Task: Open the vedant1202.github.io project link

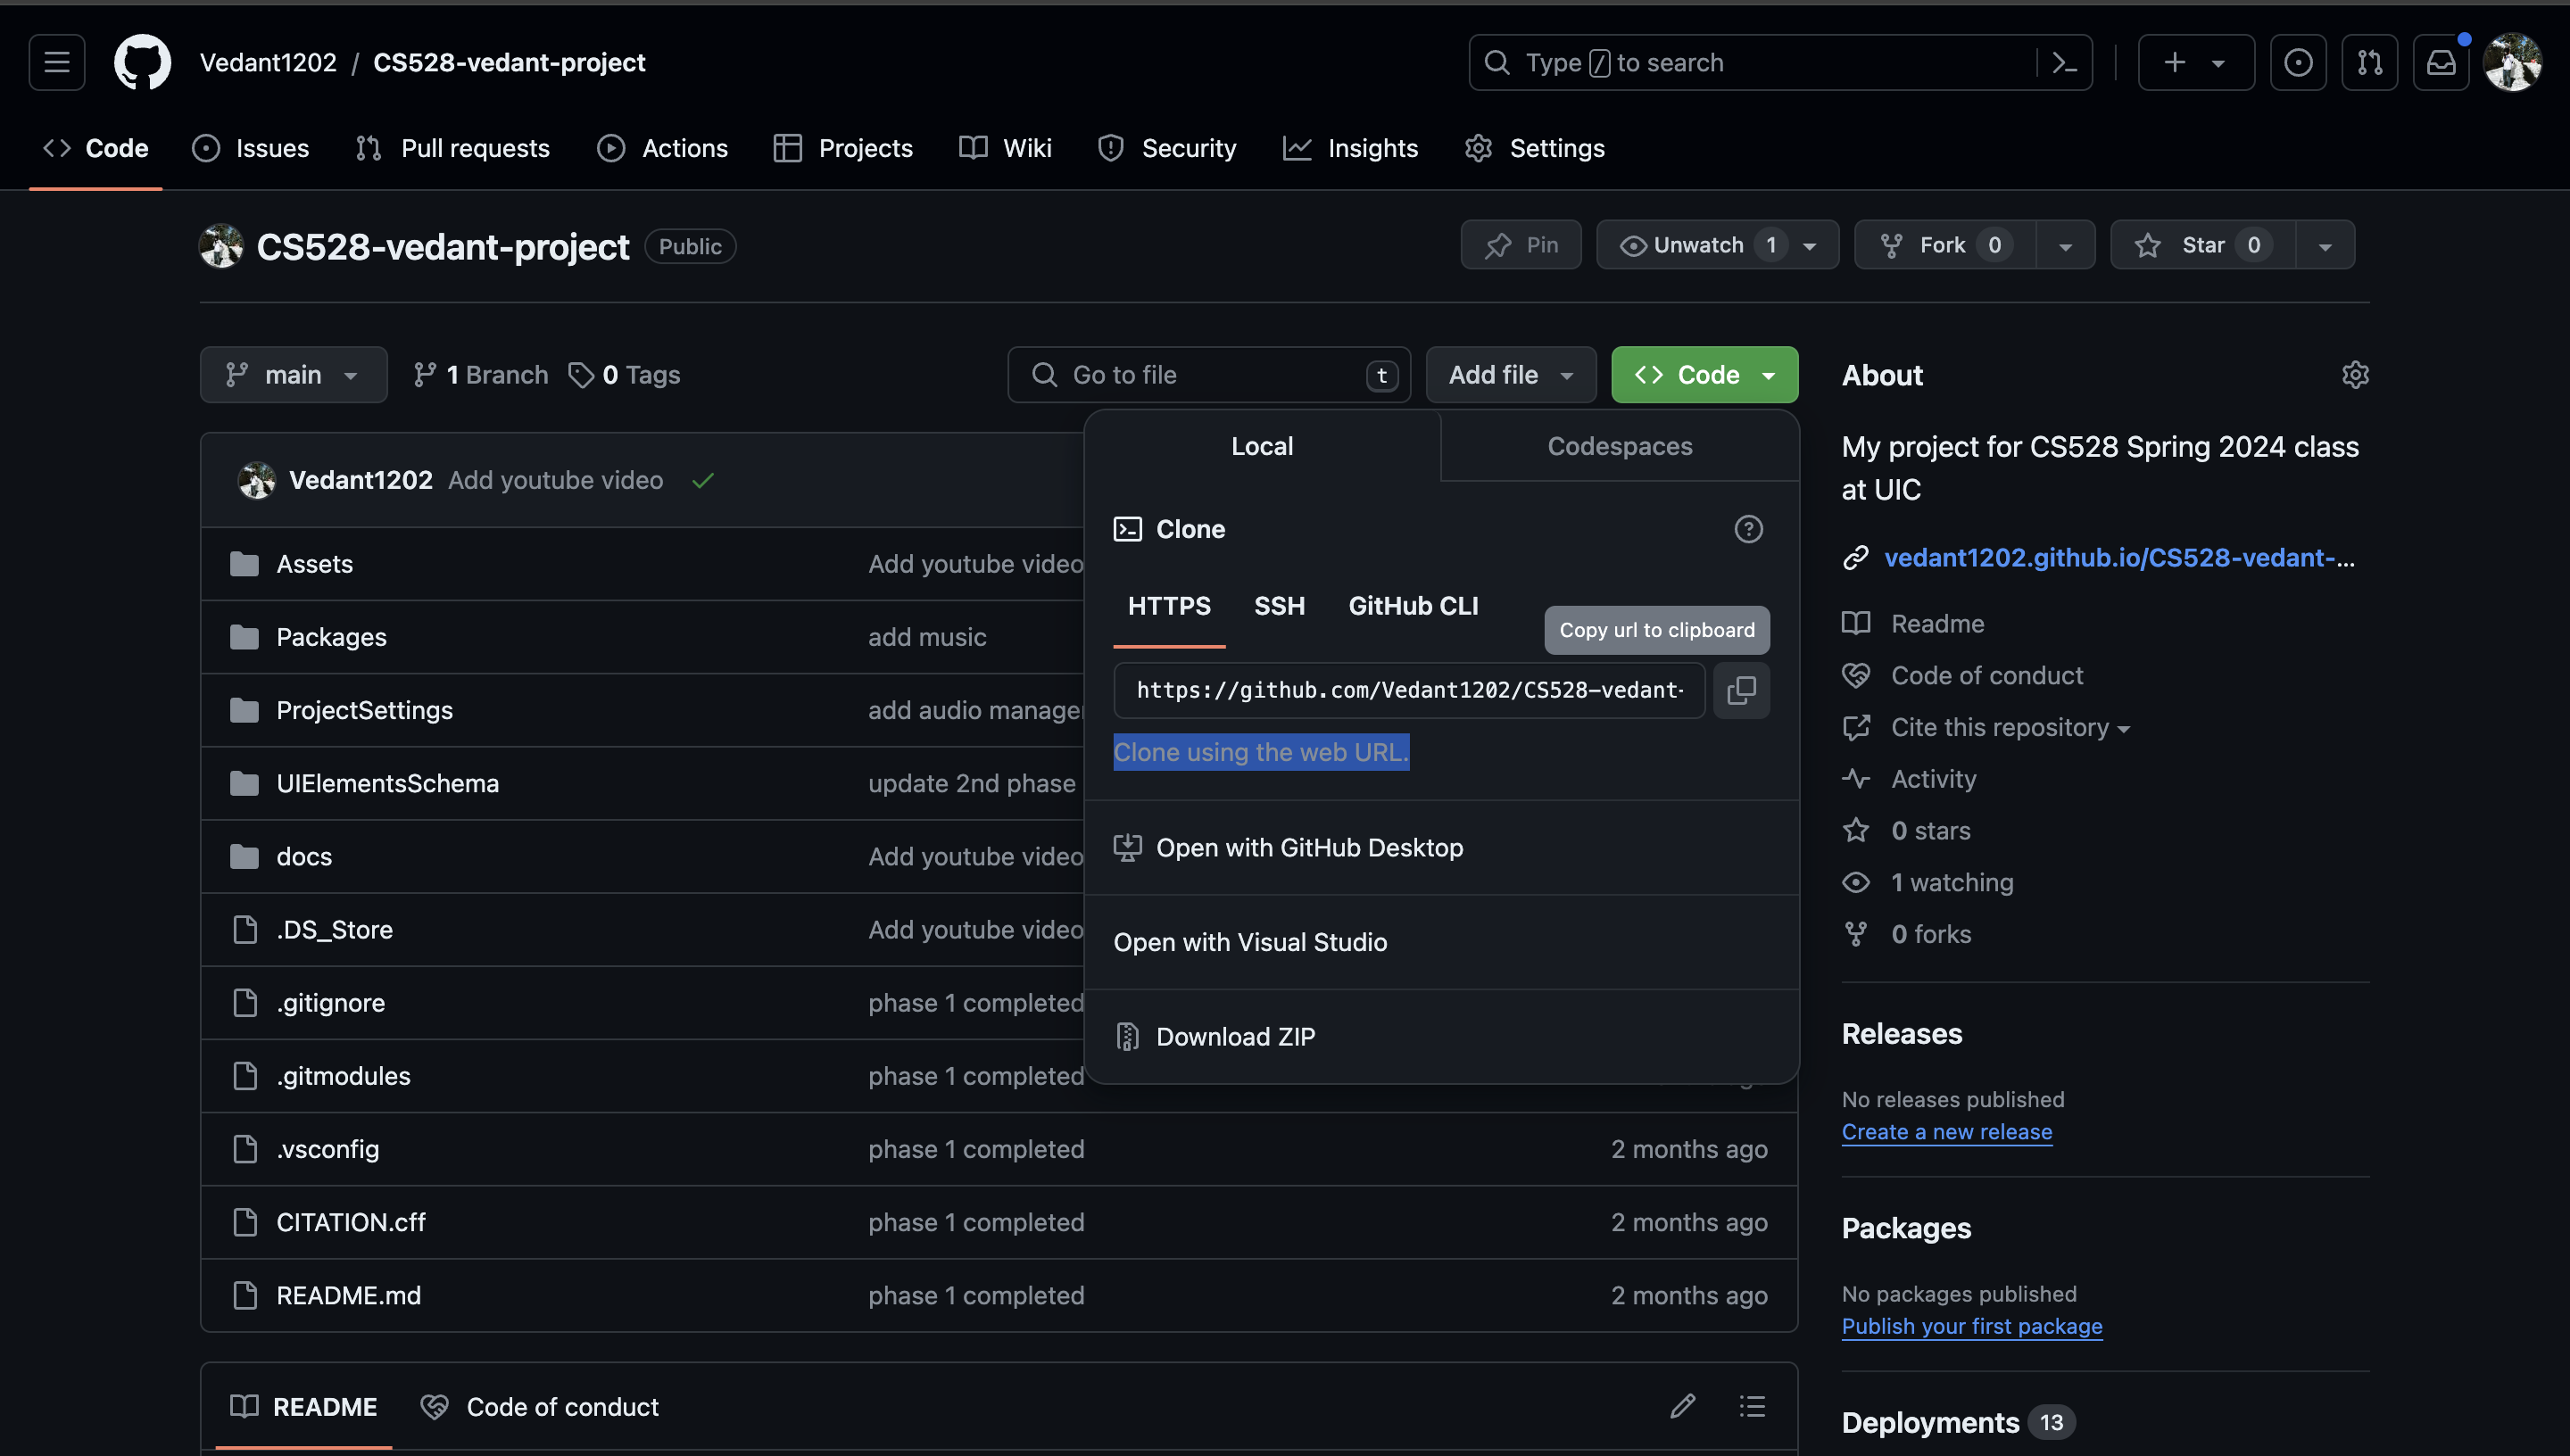Action: tap(2119, 557)
